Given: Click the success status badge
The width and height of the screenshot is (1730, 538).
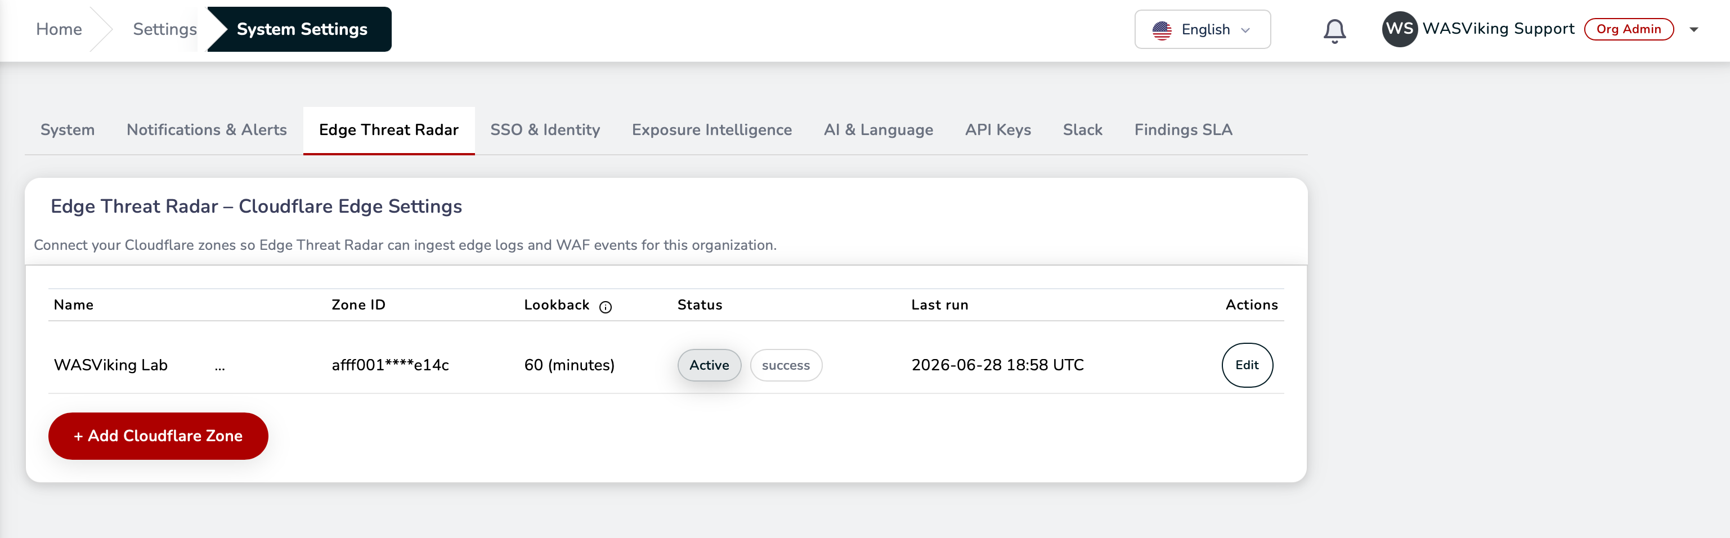Looking at the screenshot, I should [x=785, y=365].
